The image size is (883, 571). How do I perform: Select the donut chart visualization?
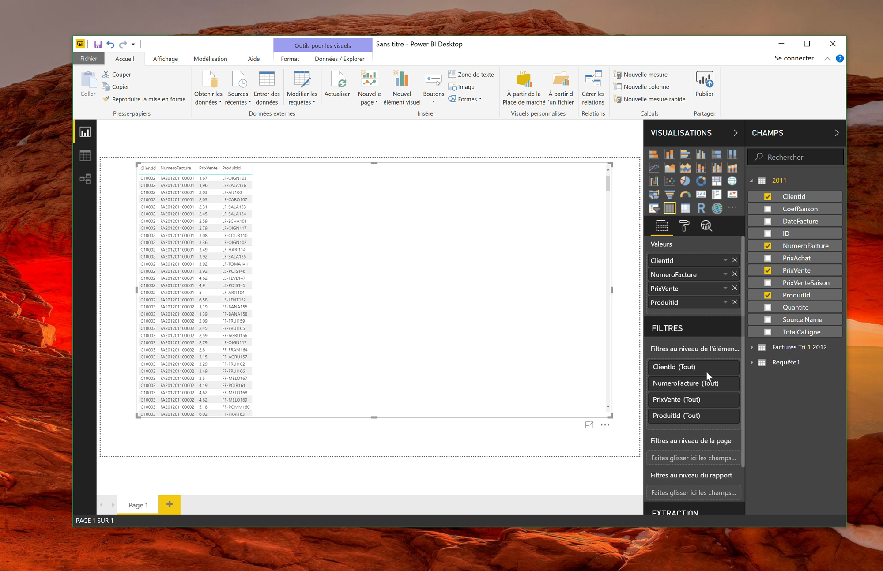tap(701, 181)
